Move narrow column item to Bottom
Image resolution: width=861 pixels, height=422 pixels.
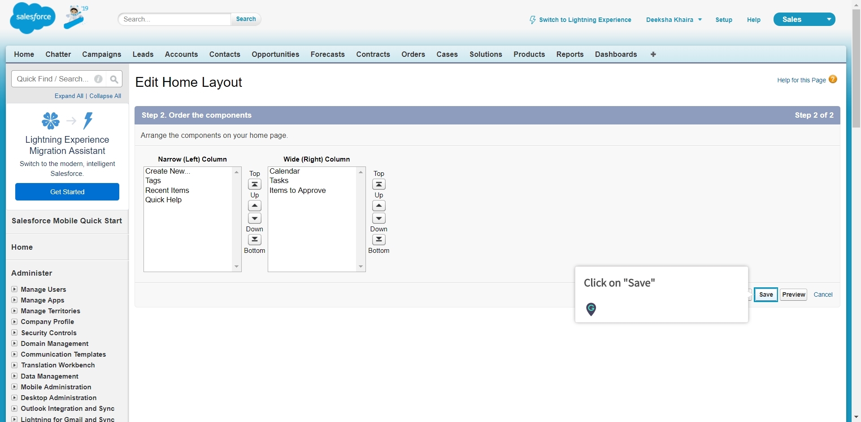pos(255,240)
